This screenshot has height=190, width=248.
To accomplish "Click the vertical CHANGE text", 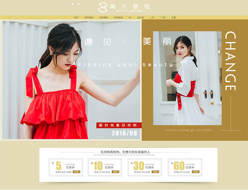I will [x=230, y=61].
